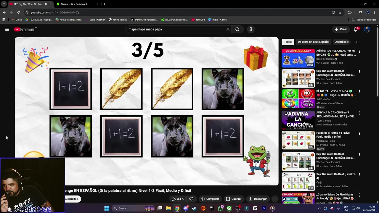Image resolution: width=379 pixels, height=213 pixels.
Task: Show hidden system tray icons
Action: tap(319, 208)
